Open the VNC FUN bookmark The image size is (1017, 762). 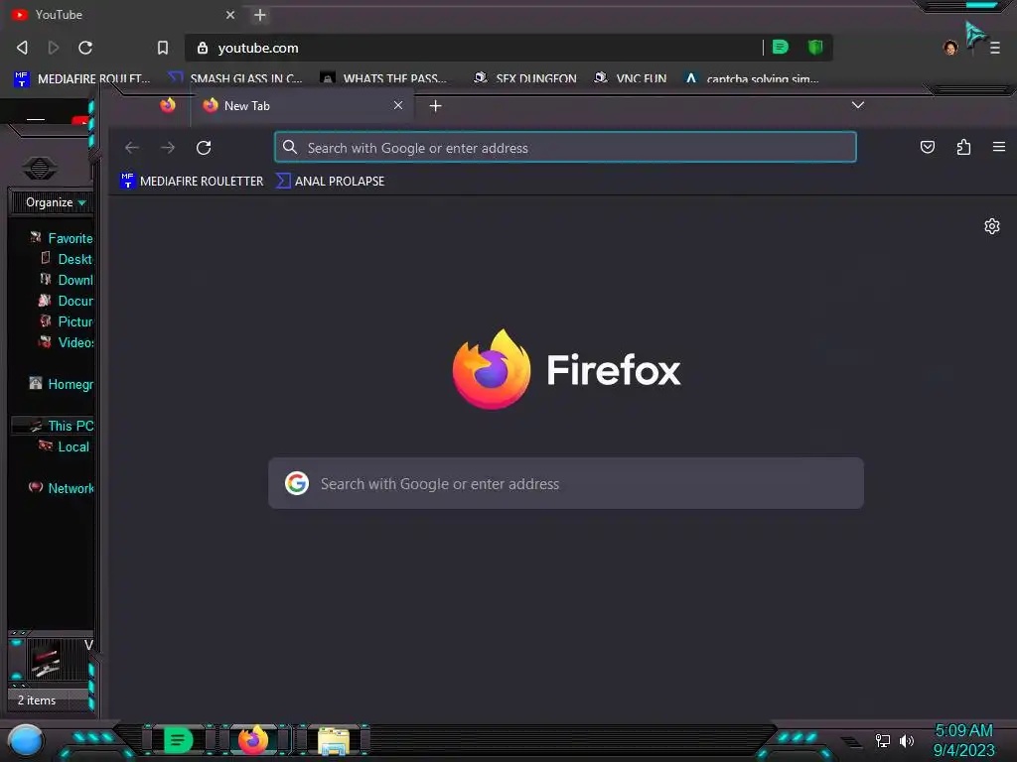click(x=631, y=78)
